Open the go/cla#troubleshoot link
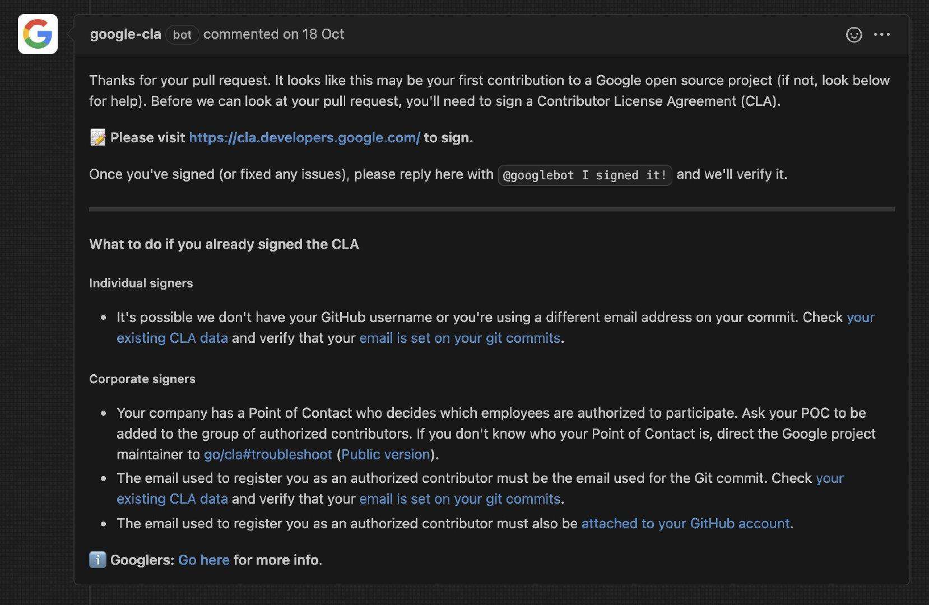929x605 pixels. [268, 454]
